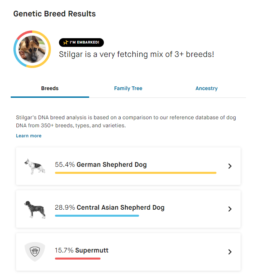
Task: Click the Supermutt shield paw icon
Action: [35, 252]
